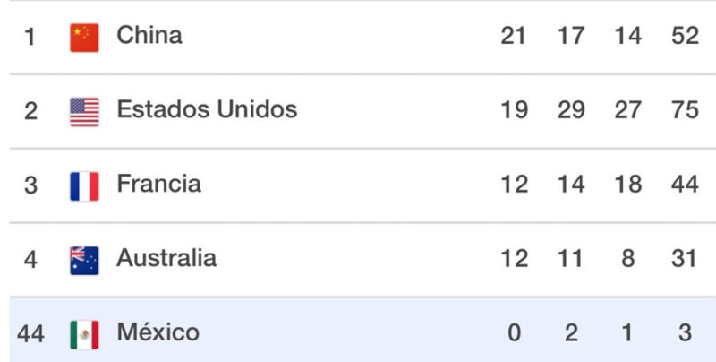Select the Francia country name
Image resolution: width=716 pixels, height=362 pixels.
coord(158,185)
